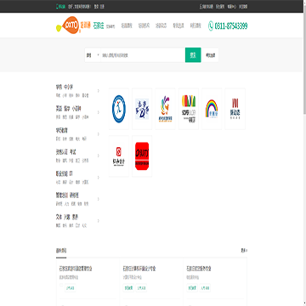Expand the third sidebar category row's chevron

coord(99,134)
